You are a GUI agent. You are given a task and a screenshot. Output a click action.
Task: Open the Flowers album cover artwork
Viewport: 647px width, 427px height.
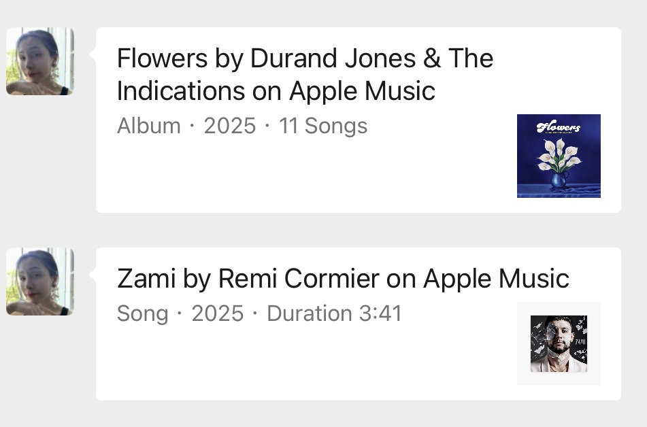point(559,156)
